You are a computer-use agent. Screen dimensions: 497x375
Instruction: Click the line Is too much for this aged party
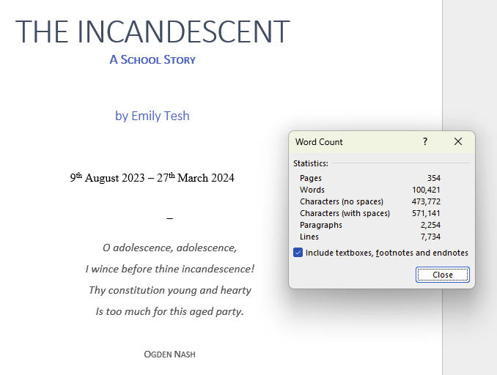169,311
